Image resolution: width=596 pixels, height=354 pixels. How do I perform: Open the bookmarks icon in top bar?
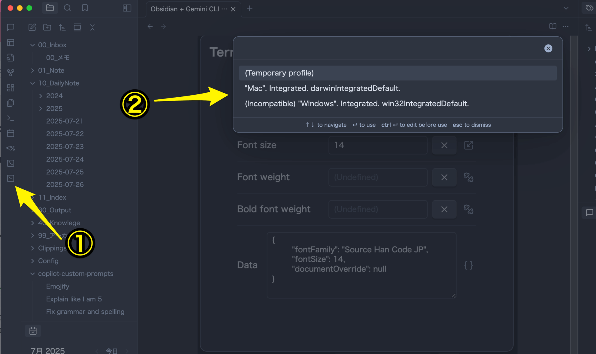click(85, 8)
